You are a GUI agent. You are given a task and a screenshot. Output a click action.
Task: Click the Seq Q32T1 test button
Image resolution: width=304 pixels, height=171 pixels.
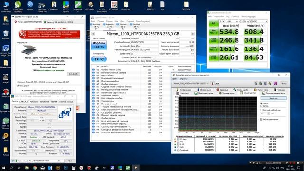pyautogui.click(x=213, y=32)
